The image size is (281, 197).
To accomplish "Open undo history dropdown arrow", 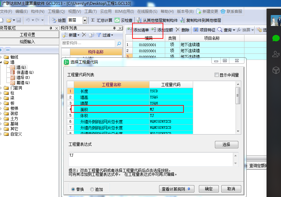I will click(33, 20).
